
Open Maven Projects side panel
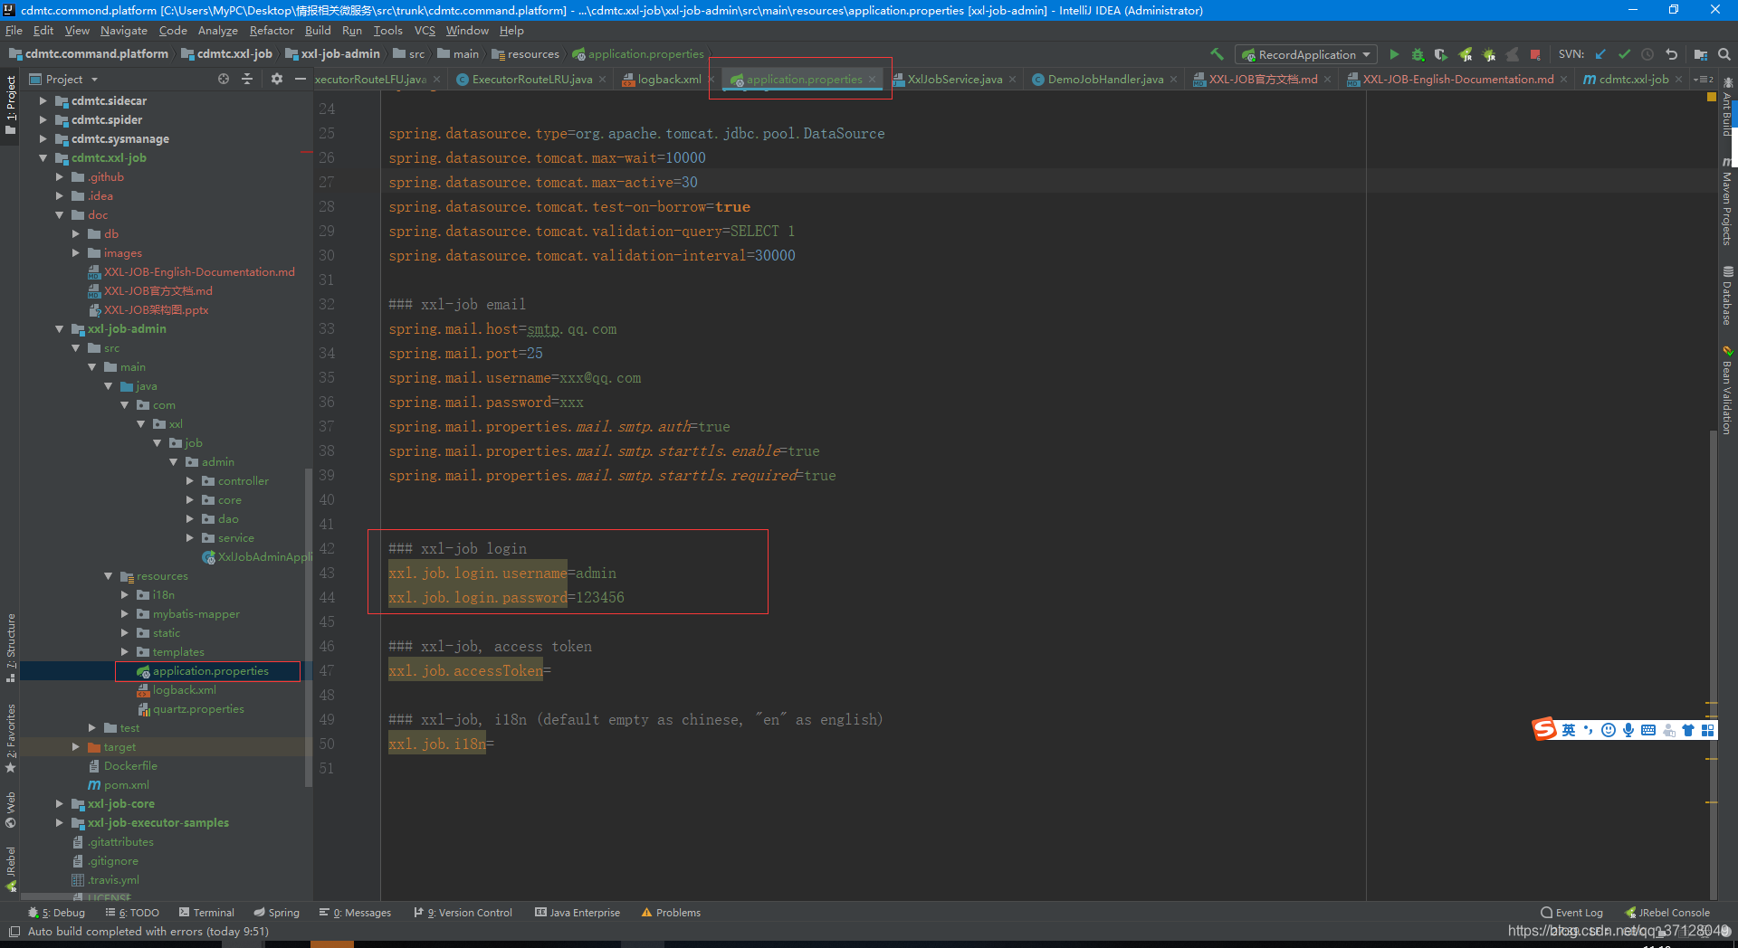point(1727,201)
